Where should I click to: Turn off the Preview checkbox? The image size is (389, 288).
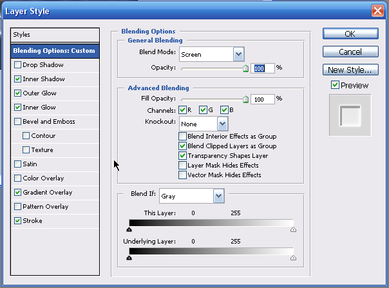(335, 85)
